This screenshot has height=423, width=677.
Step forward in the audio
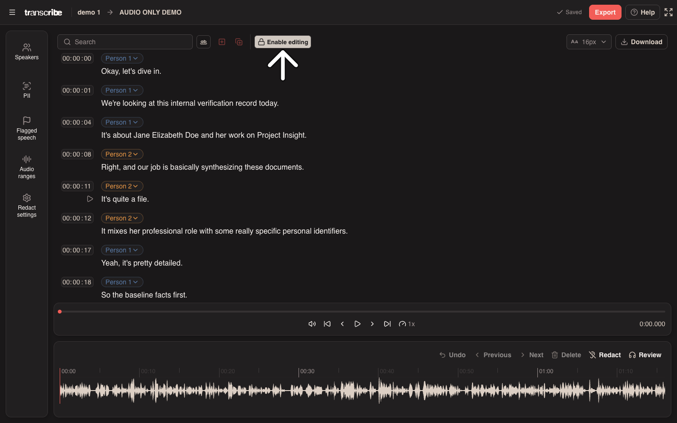coord(372,324)
